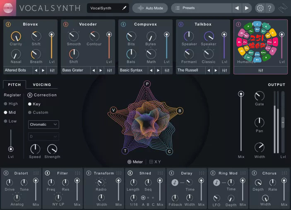Screen dimensions: 291x210
Task: Toggle Chorus effect power
Action: click(x=254, y=173)
